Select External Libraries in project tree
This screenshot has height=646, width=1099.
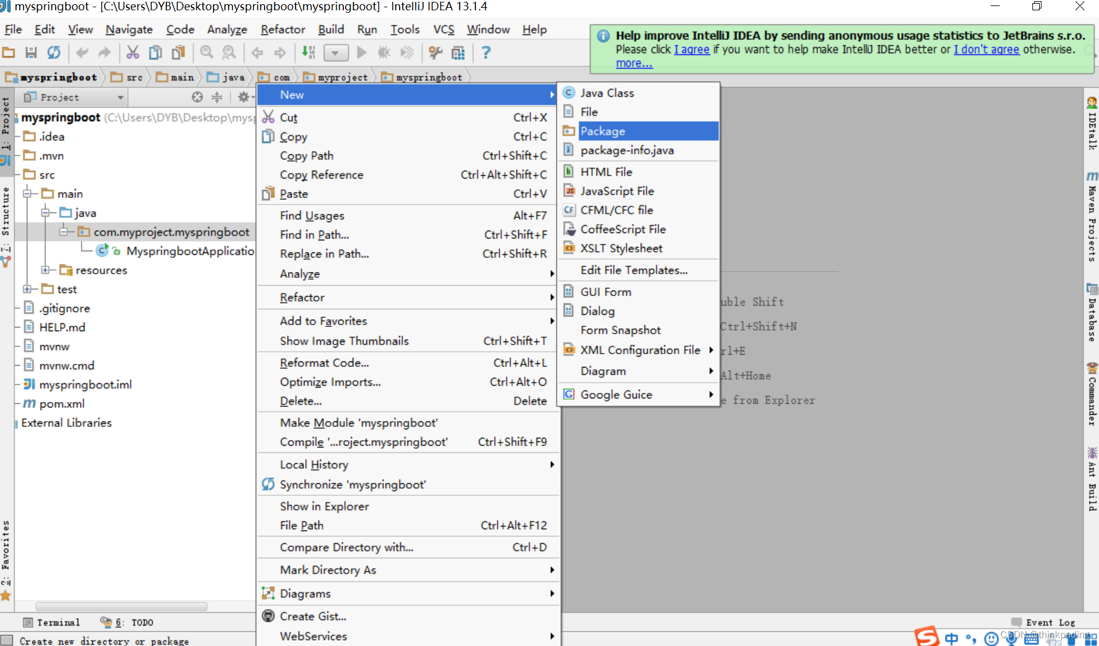pyautogui.click(x=67, y=423)
